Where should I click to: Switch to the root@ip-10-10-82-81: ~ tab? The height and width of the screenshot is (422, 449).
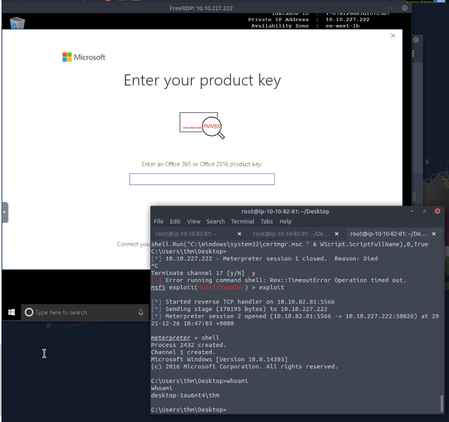186,234
